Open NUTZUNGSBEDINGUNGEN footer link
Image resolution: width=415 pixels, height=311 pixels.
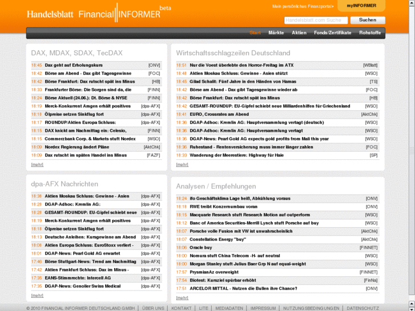point(311,308)
